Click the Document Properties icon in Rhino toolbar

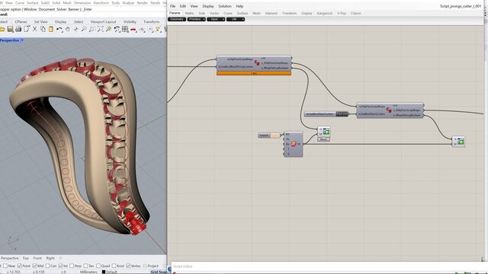click(x=27, y=29)
